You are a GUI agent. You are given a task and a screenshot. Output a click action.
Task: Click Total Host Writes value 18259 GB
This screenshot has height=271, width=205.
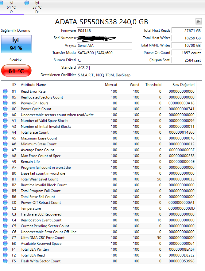pyautogui.click(x=187, y=38)
